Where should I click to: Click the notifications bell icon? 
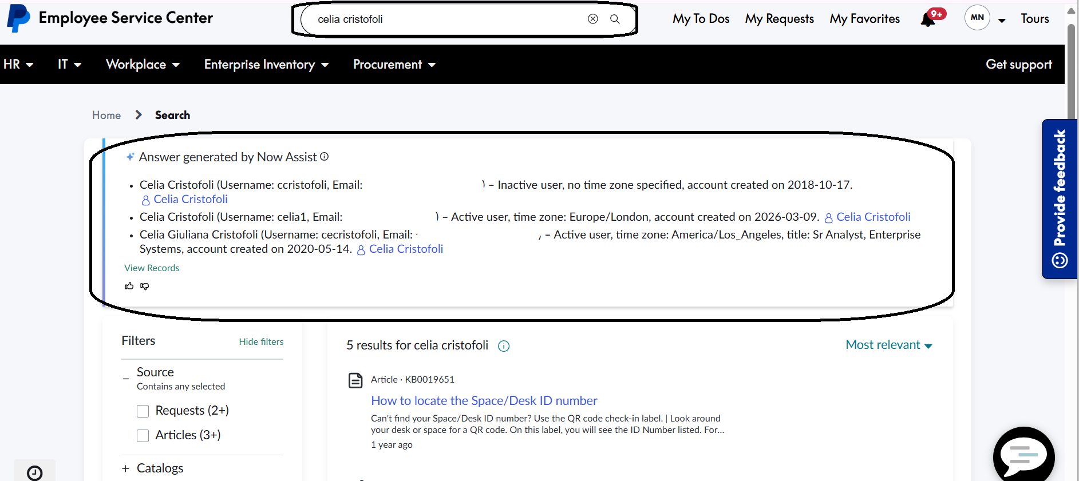[x=928, y=20]
